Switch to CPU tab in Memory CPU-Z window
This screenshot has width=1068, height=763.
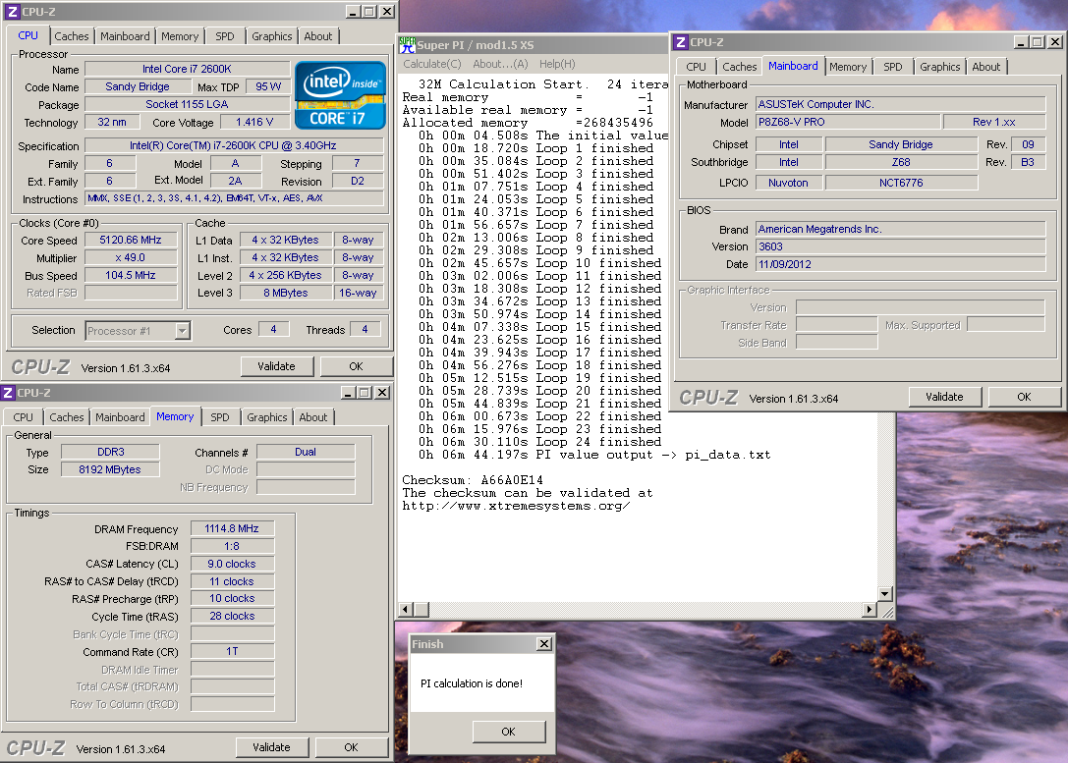23,417
